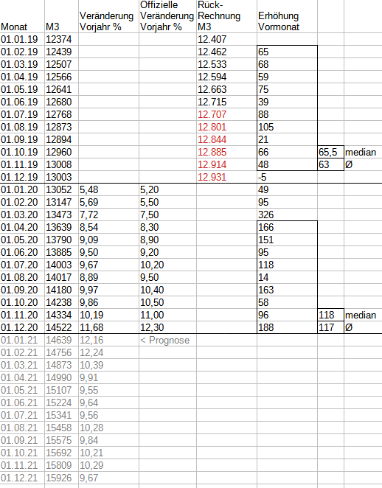Select date cell 01.02.20
Viewport: 382px width, 488px height.
click(22, 202)
